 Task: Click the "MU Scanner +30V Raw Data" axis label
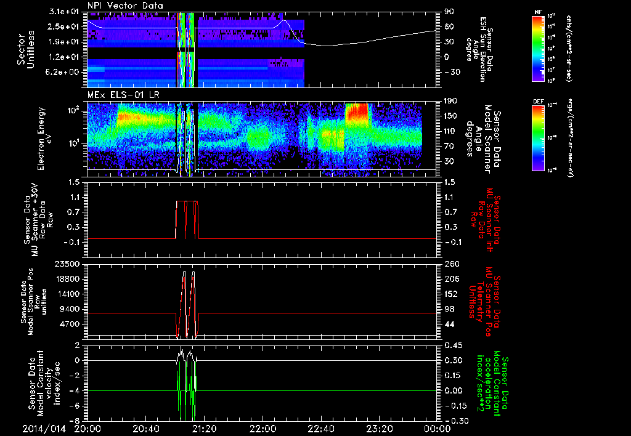(x=38, y=220)
